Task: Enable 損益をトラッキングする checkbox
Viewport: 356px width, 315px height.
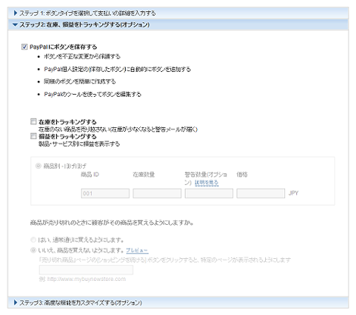Action: 33,136
